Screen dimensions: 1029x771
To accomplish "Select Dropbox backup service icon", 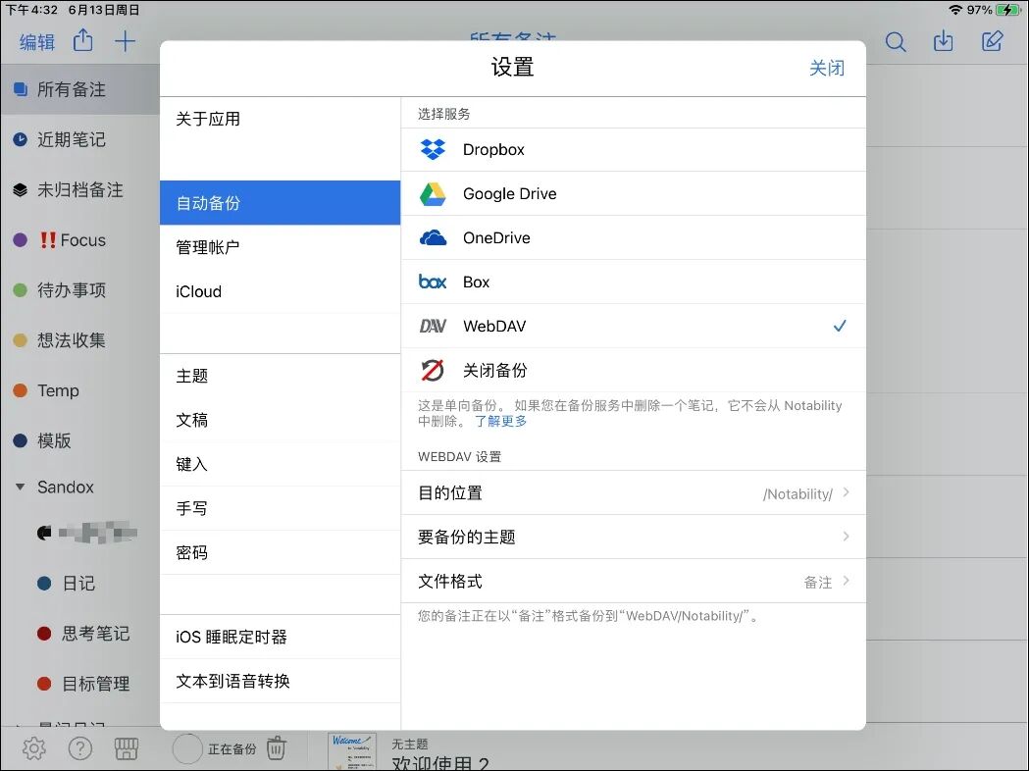I will point(433,150).
